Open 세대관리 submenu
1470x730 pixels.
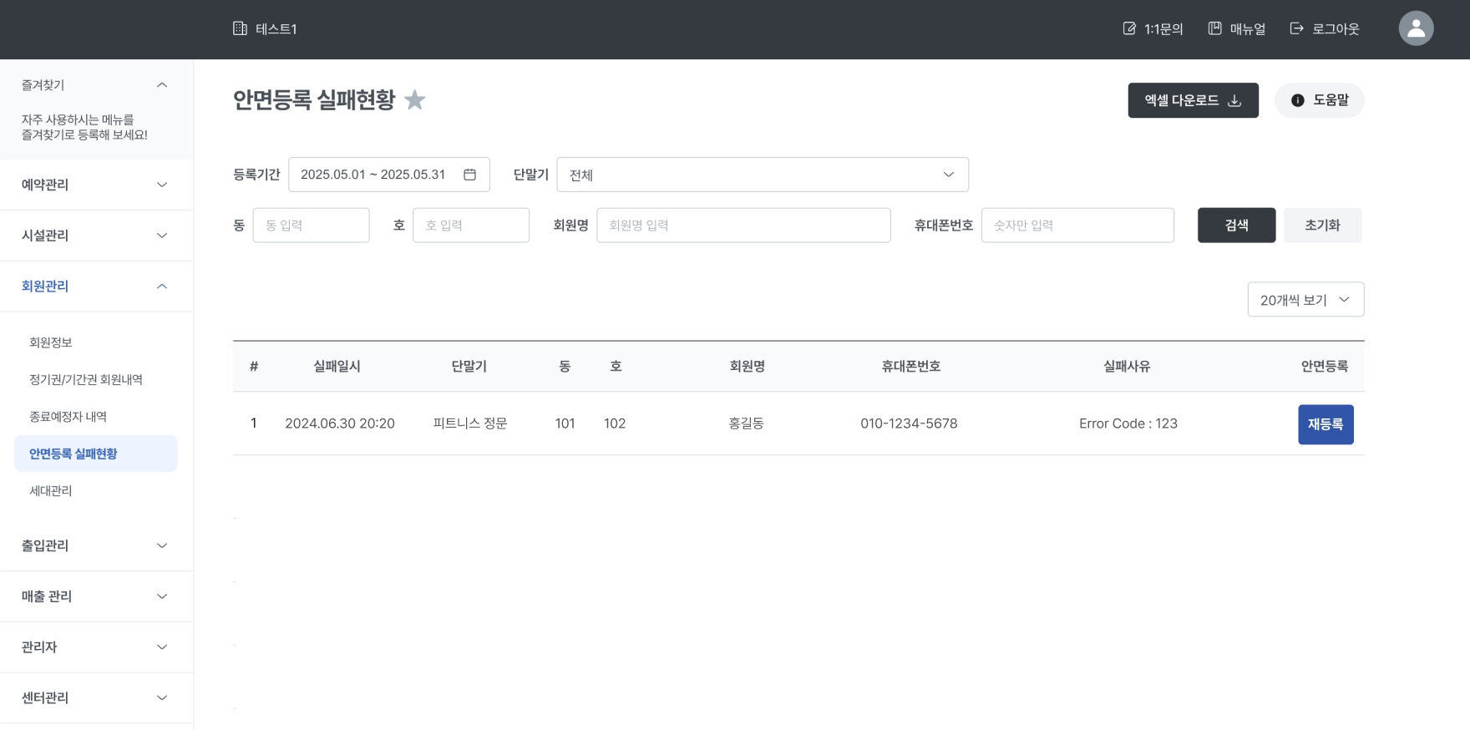coord(50,491)
